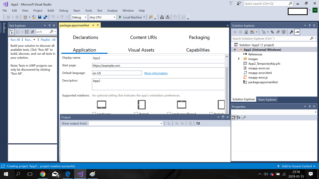
Task: Click the Start page input field
Action: [158, 65]
